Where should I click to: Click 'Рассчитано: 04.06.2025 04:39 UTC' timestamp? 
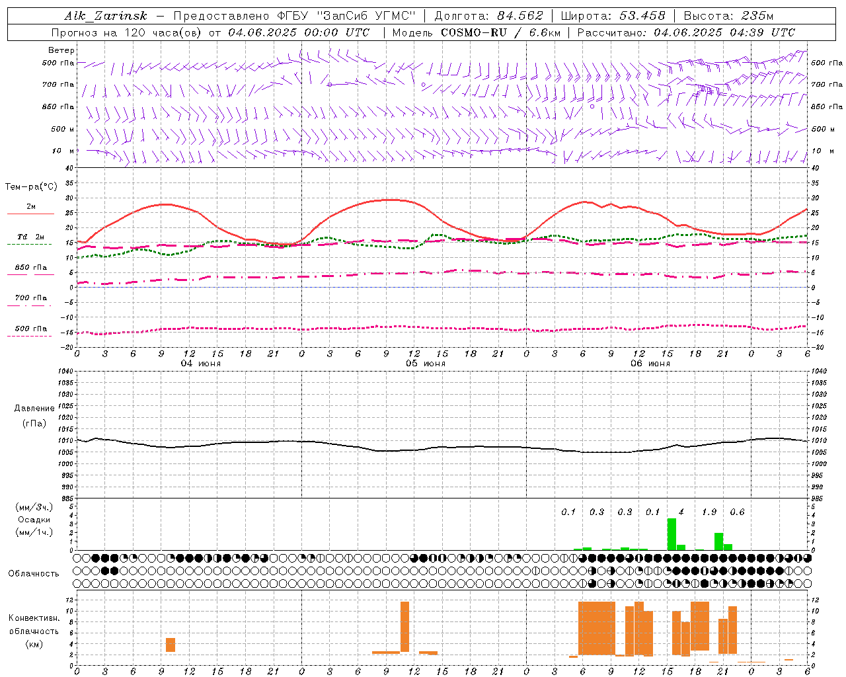click(x=686, y=32)
